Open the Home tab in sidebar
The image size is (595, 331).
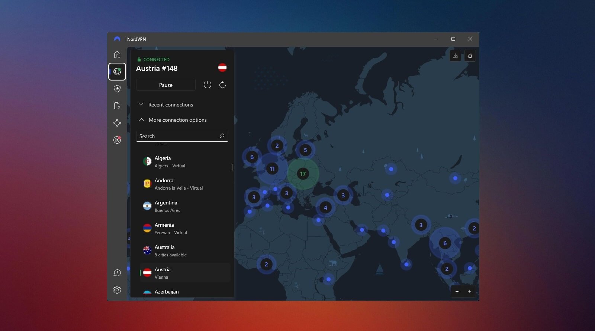coord(117,55)
